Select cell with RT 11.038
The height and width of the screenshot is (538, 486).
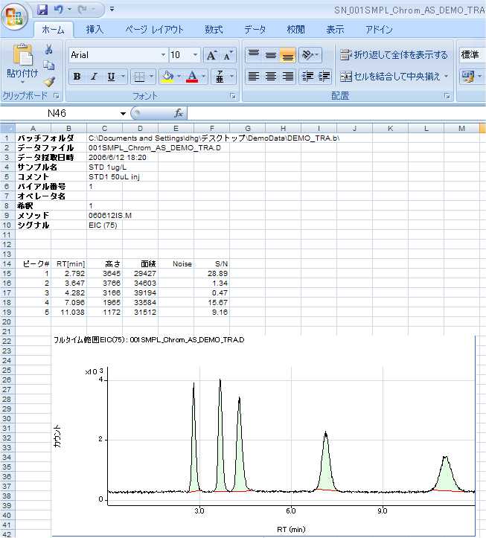pyautogui.click(x=68, y=313)
